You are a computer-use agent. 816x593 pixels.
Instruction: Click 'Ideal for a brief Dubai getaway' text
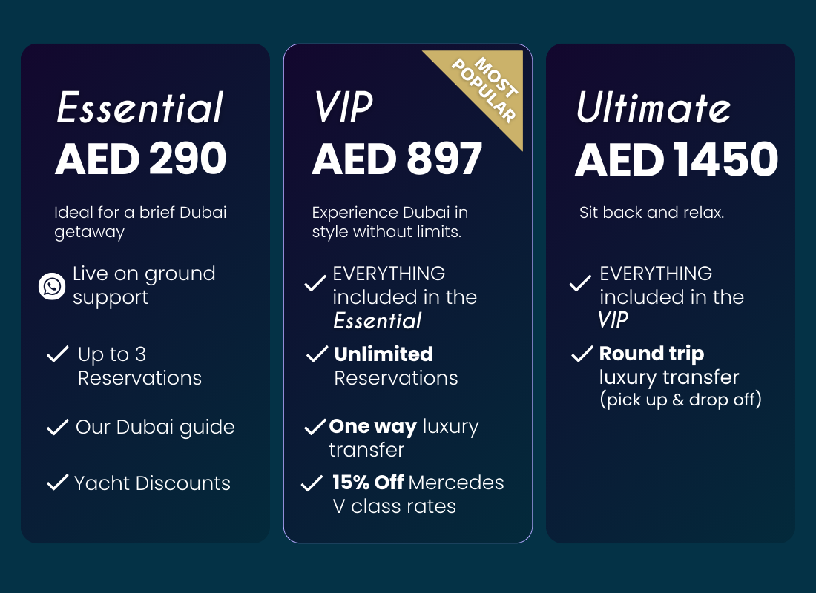pos(140,222)
